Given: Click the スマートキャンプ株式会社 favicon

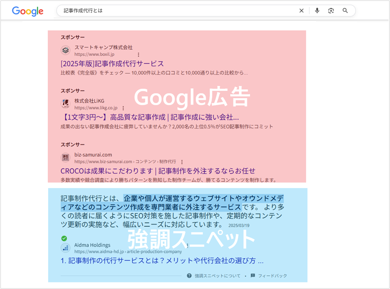Looking at the screenshot, I should 65,50.
